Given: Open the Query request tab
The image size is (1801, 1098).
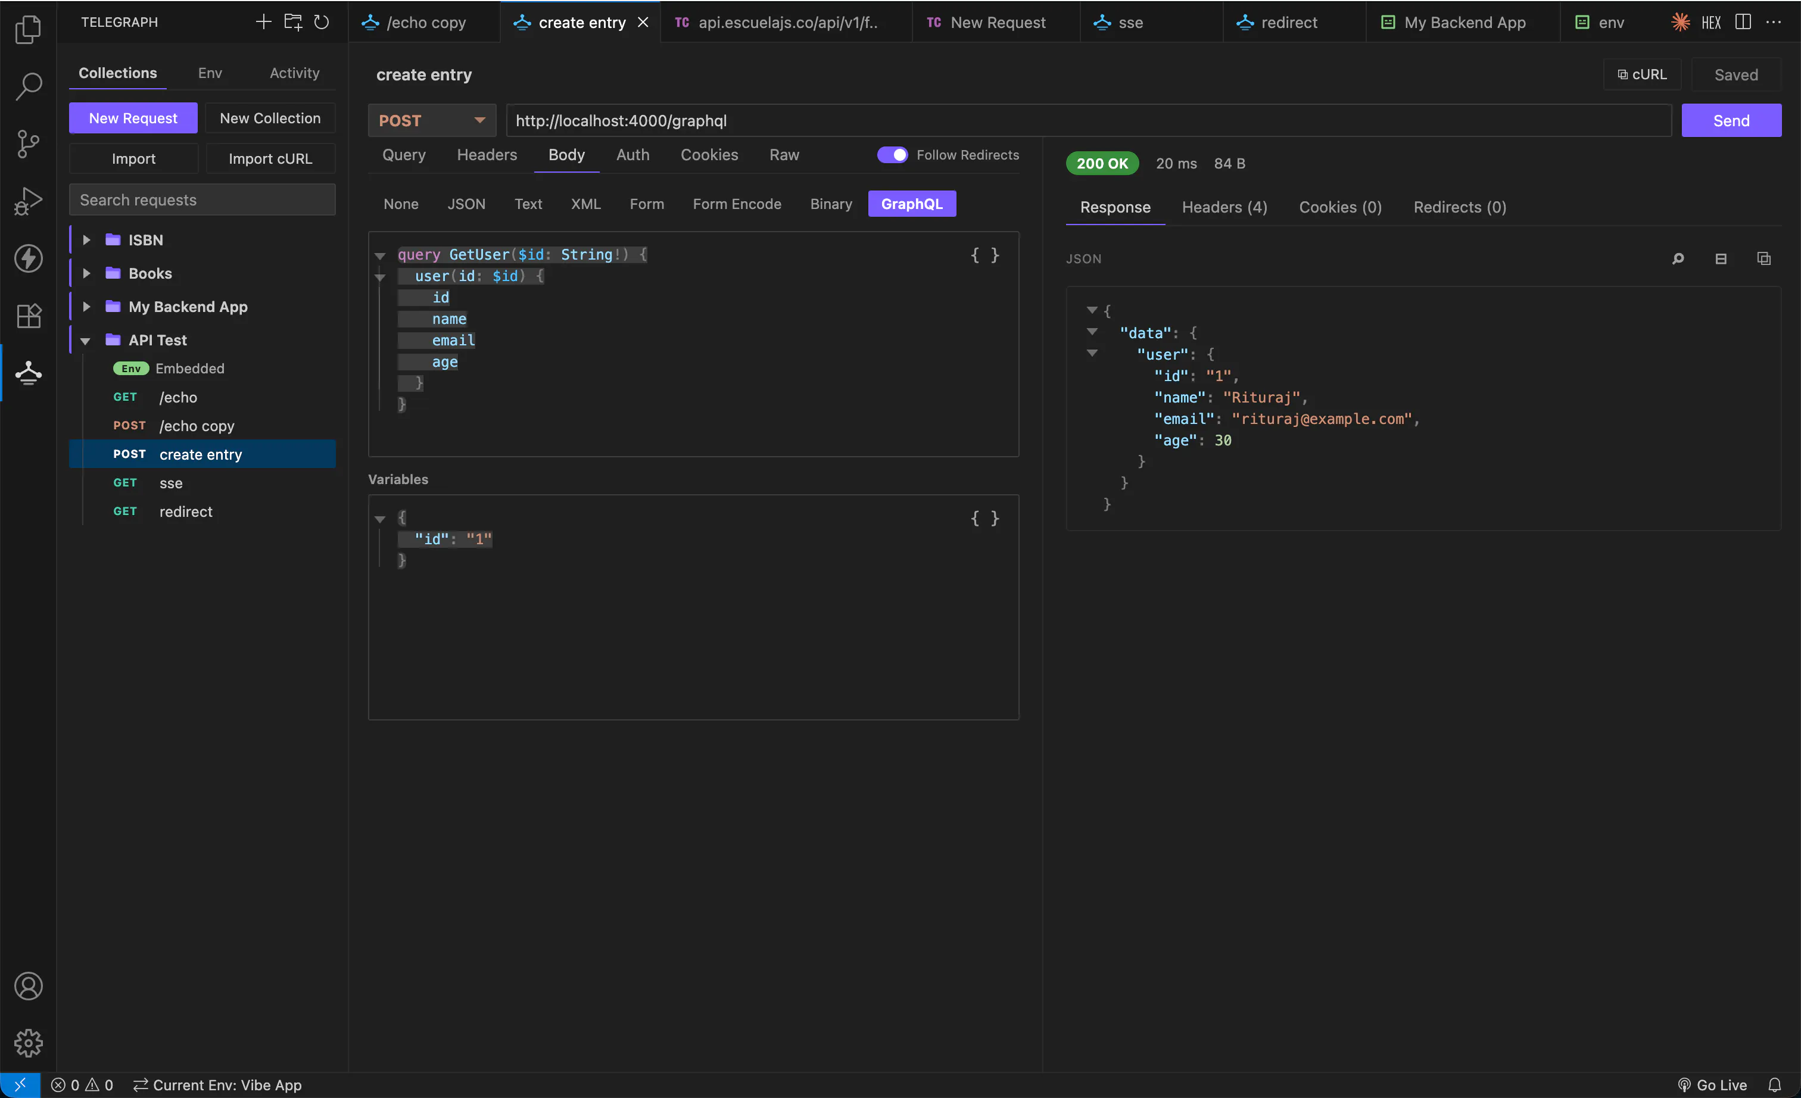Looking at the screenshot, I should pyautogui.click(x=403, y=155).
